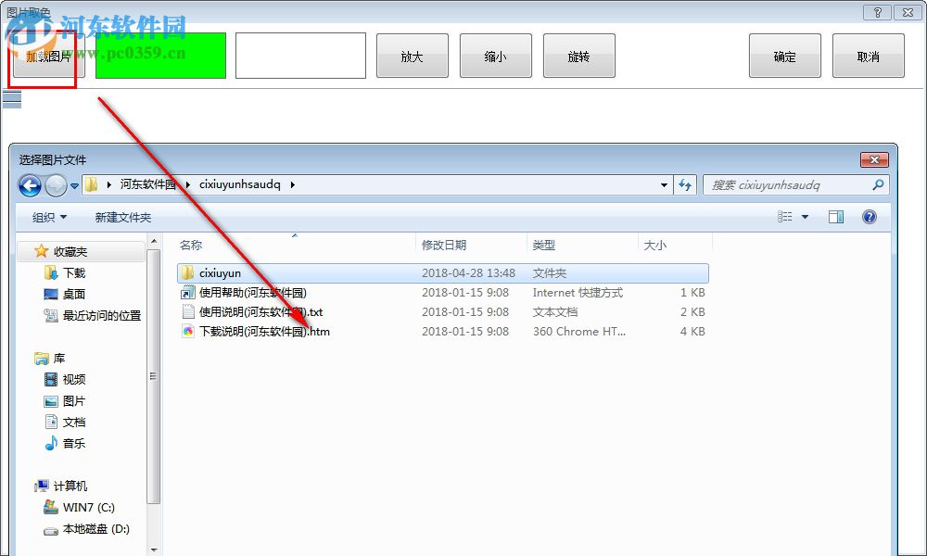
Task: Click the Refresh icon in the address bar
Action: pyautogui.click(x=685, y=184)
